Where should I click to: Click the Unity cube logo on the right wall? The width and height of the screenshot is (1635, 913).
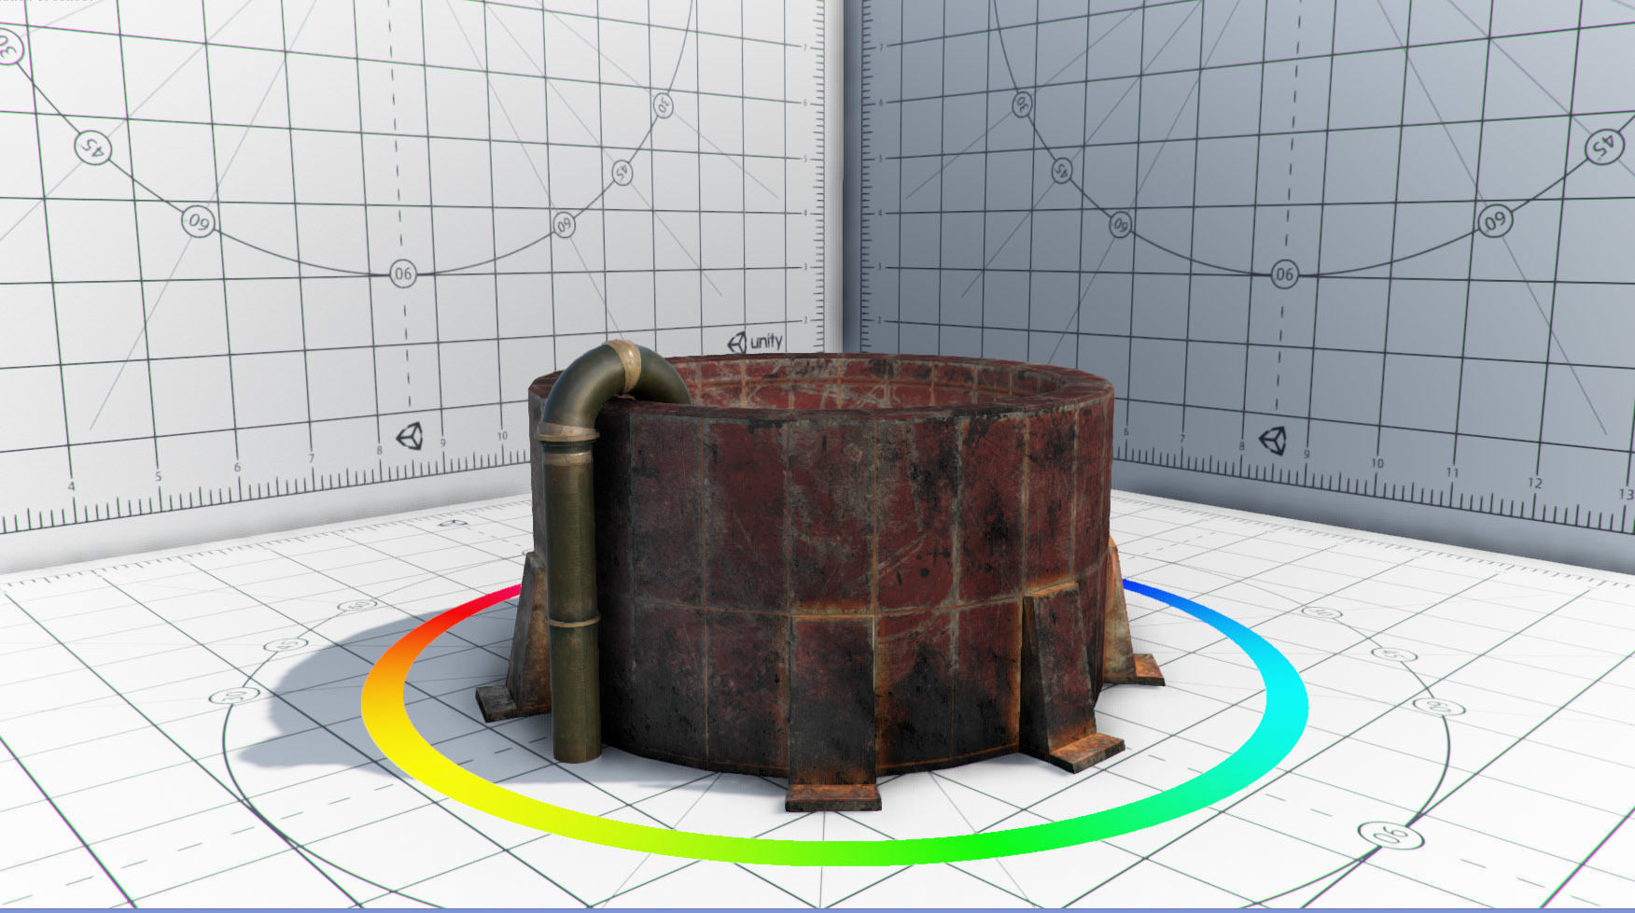click(x=1272, y=440)
